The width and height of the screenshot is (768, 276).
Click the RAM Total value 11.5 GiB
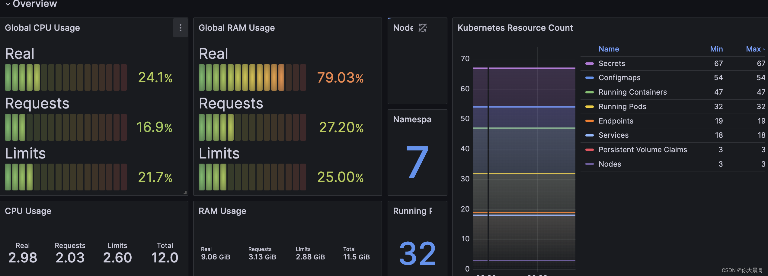click(x=356, y=257)
